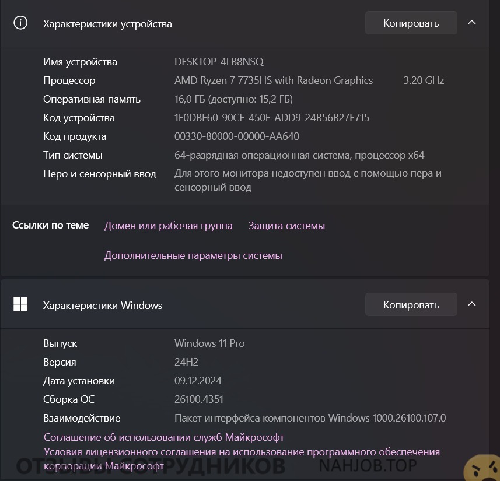Open Соглашение об использовании служб Майкрософт
Screen dimensions: 500x481
click(164, 437)
